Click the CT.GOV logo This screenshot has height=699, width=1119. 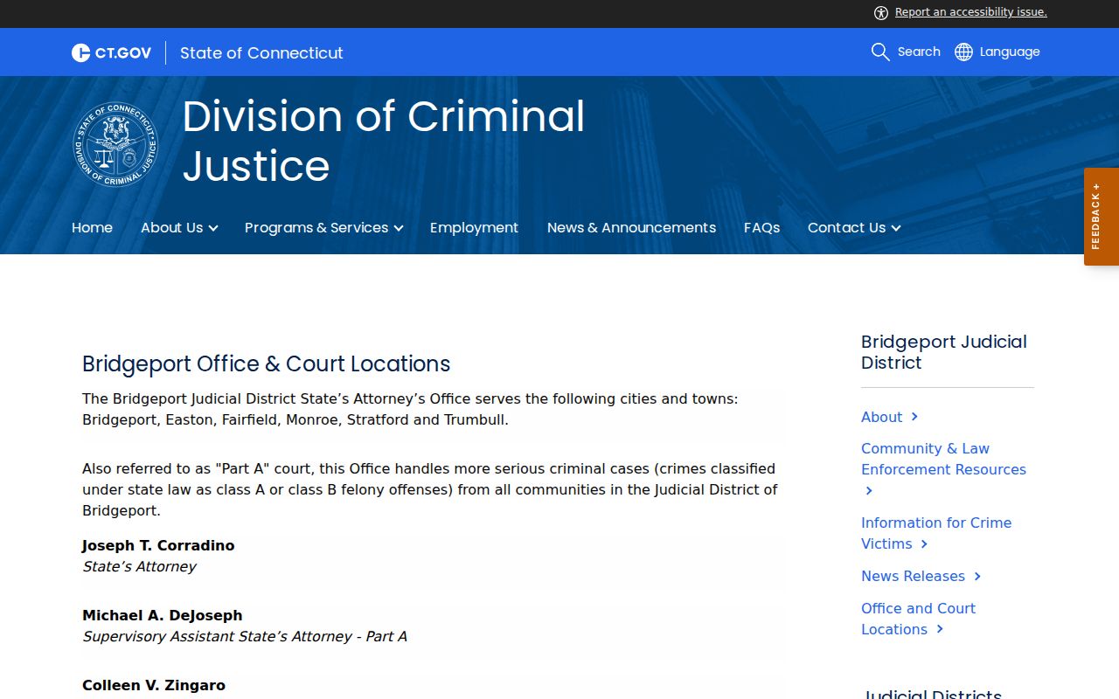click(x=111, y=52)
